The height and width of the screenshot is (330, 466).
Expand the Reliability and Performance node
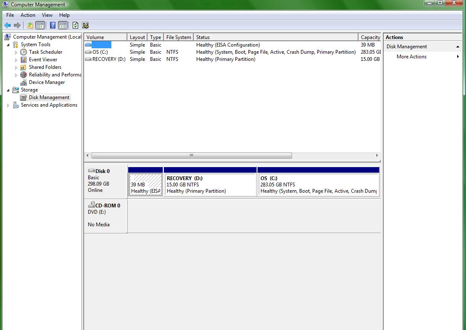[16, 75]
